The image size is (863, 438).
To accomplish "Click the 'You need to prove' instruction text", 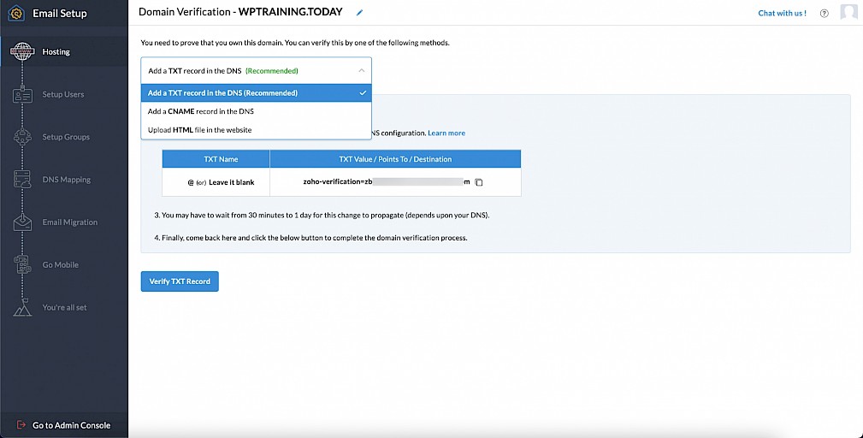I will (x=295, y=43).
